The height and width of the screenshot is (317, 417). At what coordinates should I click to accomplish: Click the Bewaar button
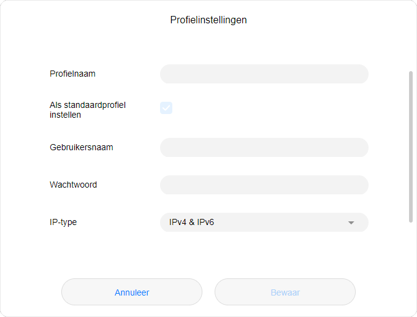(285, 292)
